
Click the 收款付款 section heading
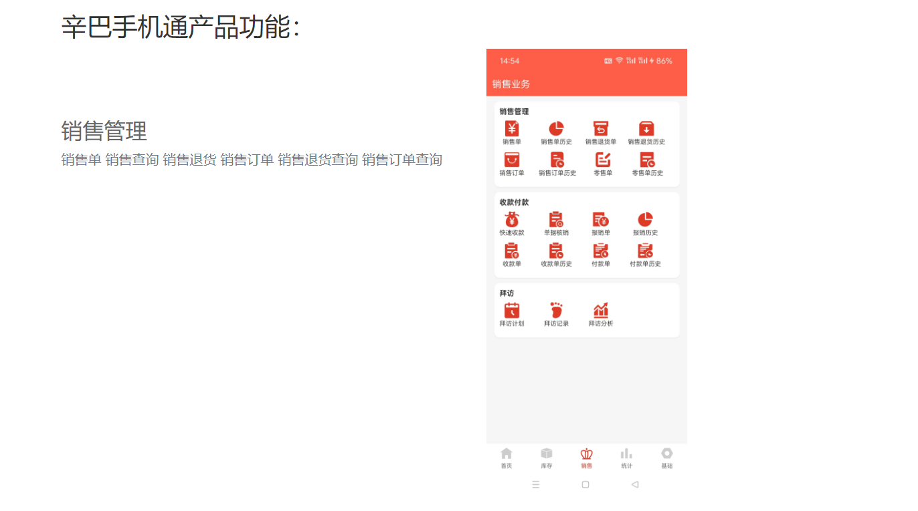514,202
